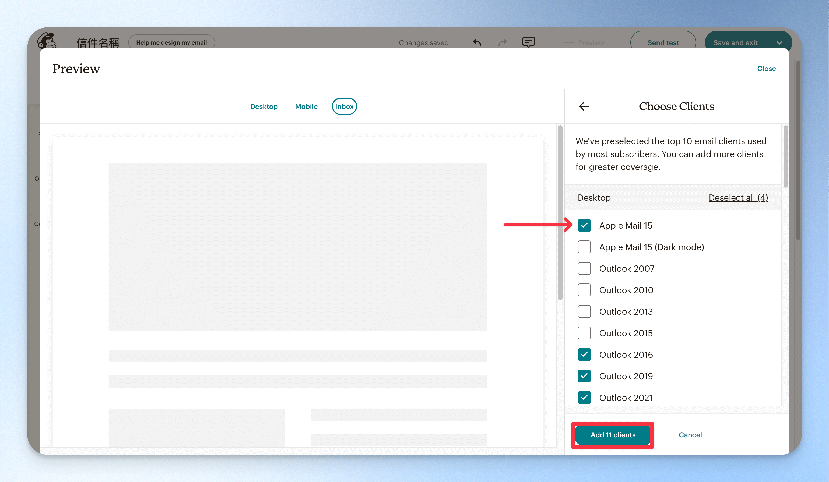Click the Outlook 2019 label
The image size is (829, 482).
tap(626, 376)
